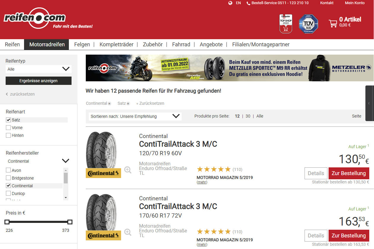Open the Zubehör menu
Screen dimensions: 374x249
(x=153, y=45)
